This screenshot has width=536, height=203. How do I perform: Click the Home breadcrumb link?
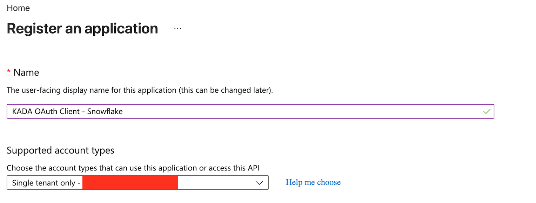tap(18, 8)
